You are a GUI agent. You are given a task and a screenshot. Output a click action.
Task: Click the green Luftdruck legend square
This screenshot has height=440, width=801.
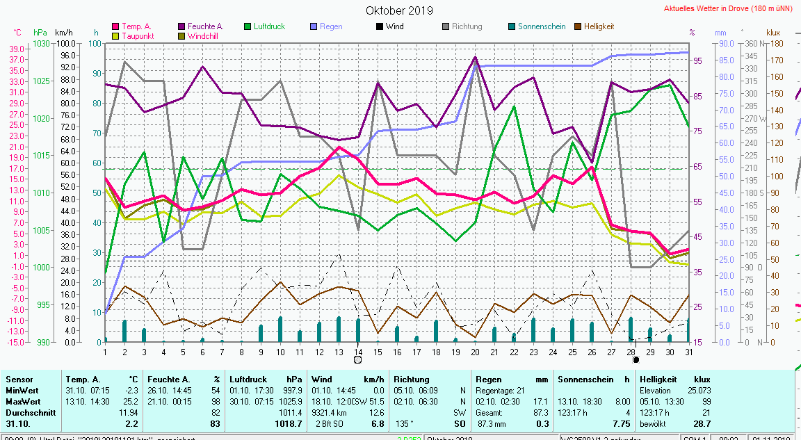pos(248,27)
